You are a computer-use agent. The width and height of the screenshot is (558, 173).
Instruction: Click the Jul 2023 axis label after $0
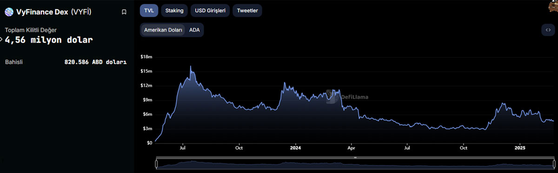(183, 148)
